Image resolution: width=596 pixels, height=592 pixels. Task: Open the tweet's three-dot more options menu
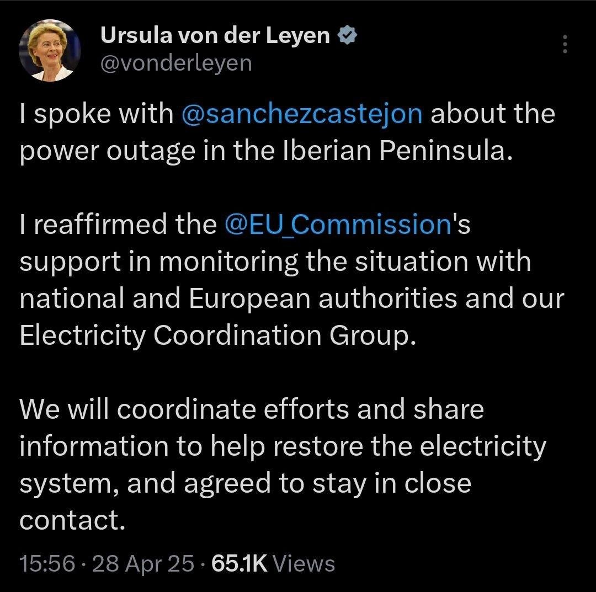[564, 44]
